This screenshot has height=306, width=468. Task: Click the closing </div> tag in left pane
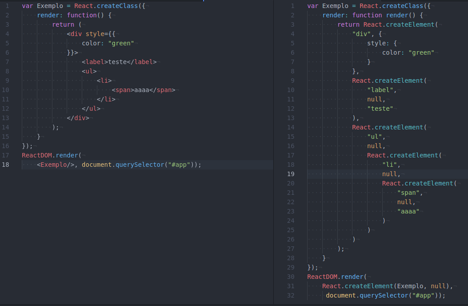point(78,118)
